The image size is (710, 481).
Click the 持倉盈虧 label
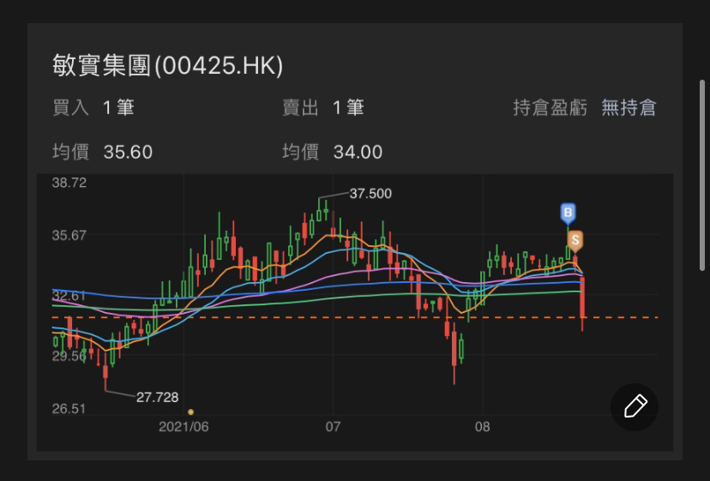pyautogui.click(x=550, y=108)
